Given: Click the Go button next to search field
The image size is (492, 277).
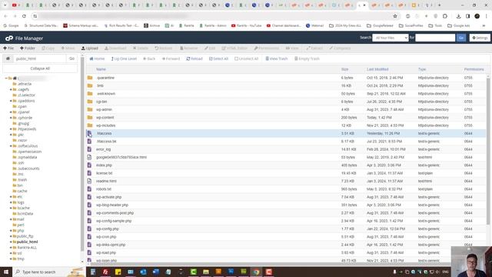Looking at the screenshot, I should click(x=461, y=38).
